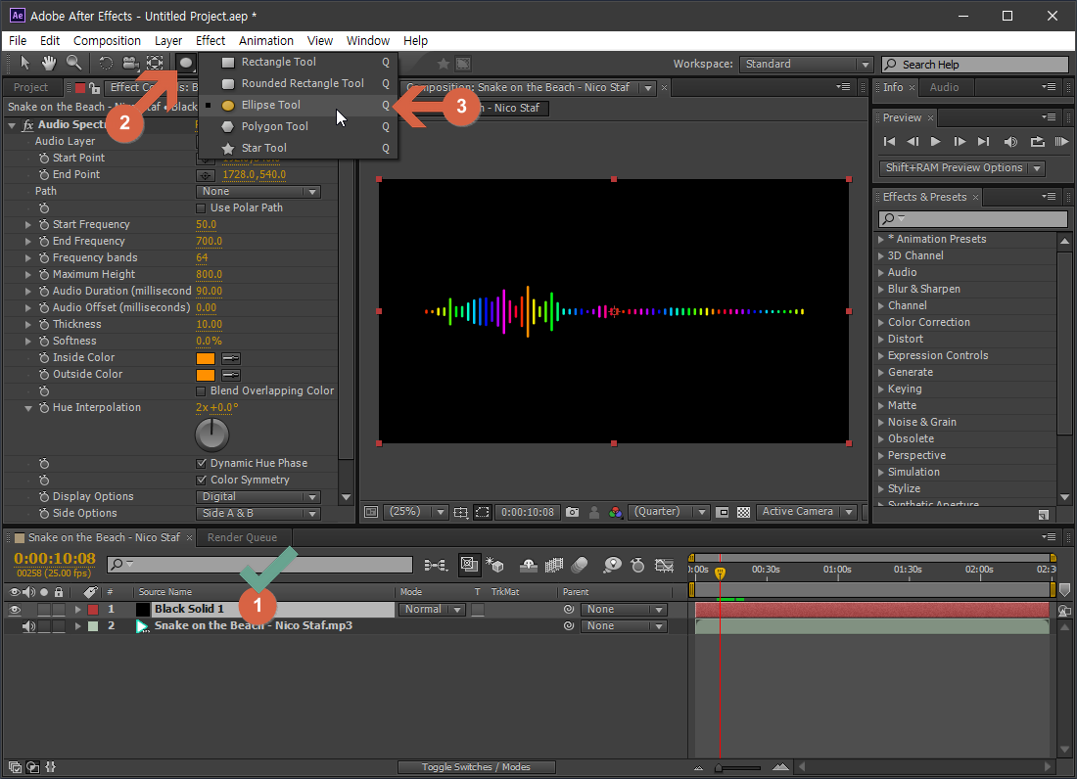The image size is (1077, 779).
Task: Open the Path None dropdown
Action: (258, 192)
